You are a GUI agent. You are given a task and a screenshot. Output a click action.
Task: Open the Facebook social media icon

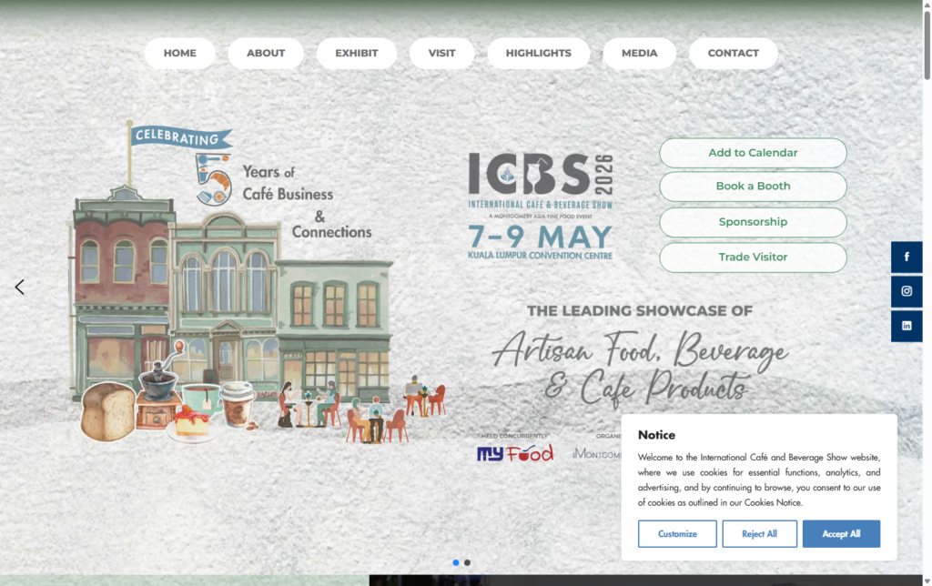tap(907, 257)
